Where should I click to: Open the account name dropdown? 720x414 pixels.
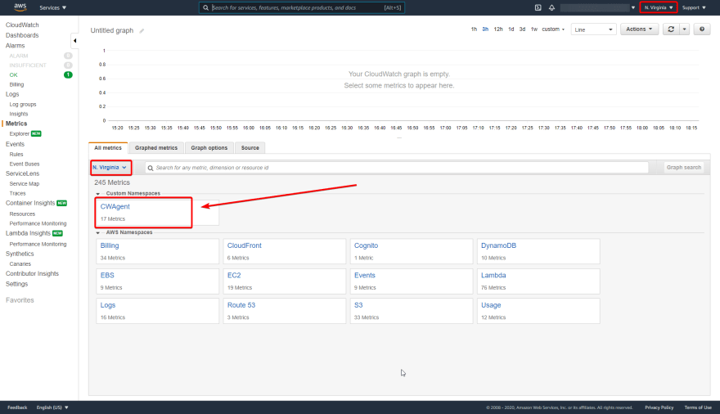point(598,8)
